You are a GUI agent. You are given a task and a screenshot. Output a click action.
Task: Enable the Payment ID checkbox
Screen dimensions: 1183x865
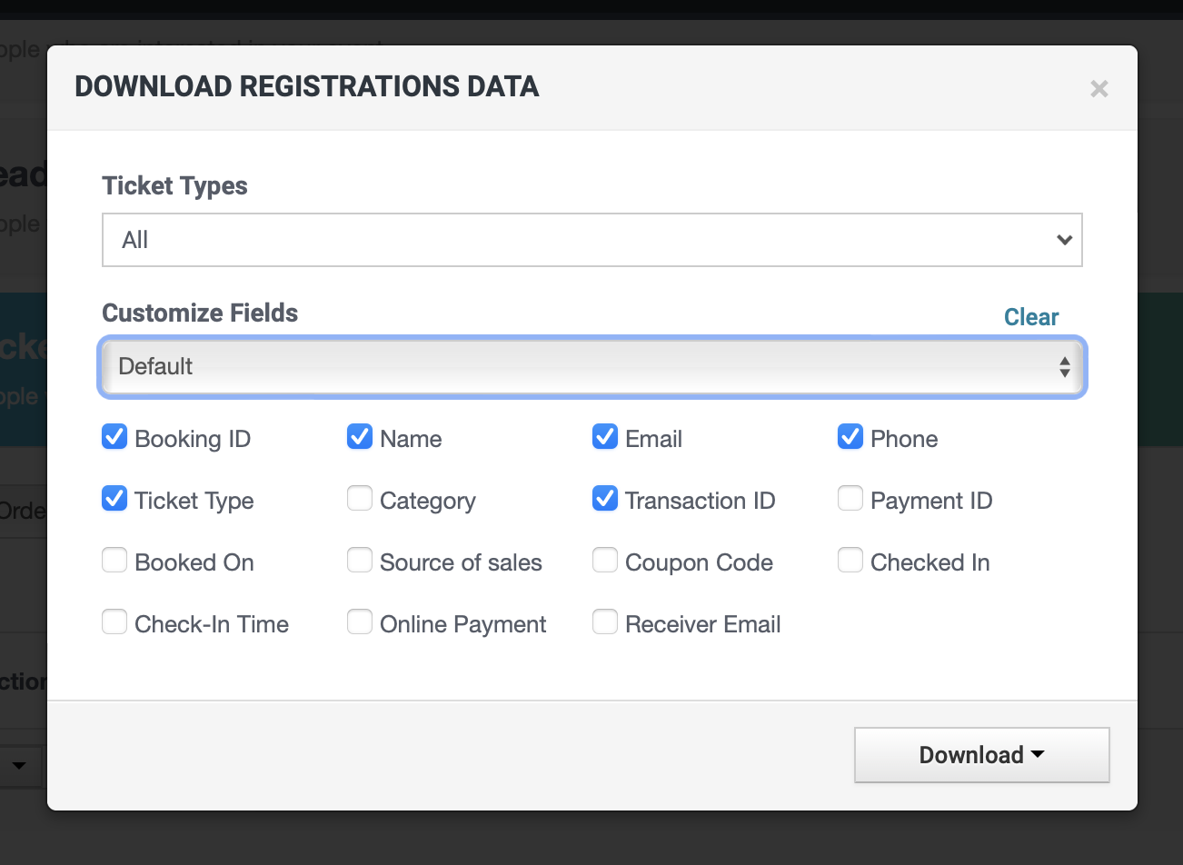coord(850,498)
